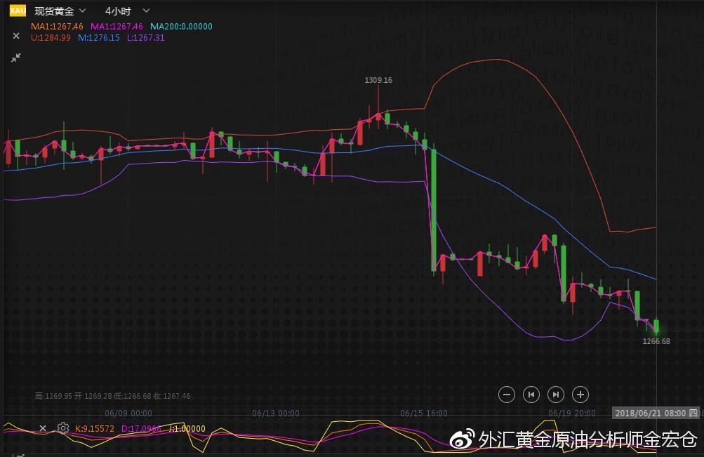This screenshot has height=457, width=704.
Task: Click the 1309.16 high price label
Action: pyautogui.click(x=378, y=80)
